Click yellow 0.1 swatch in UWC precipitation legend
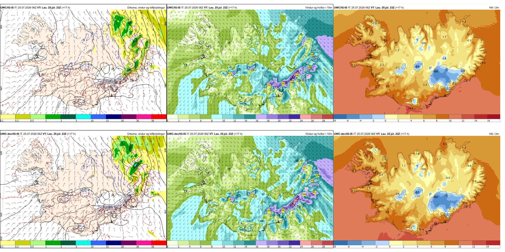This screenshot has height=252, width=505. pos(7,117)
